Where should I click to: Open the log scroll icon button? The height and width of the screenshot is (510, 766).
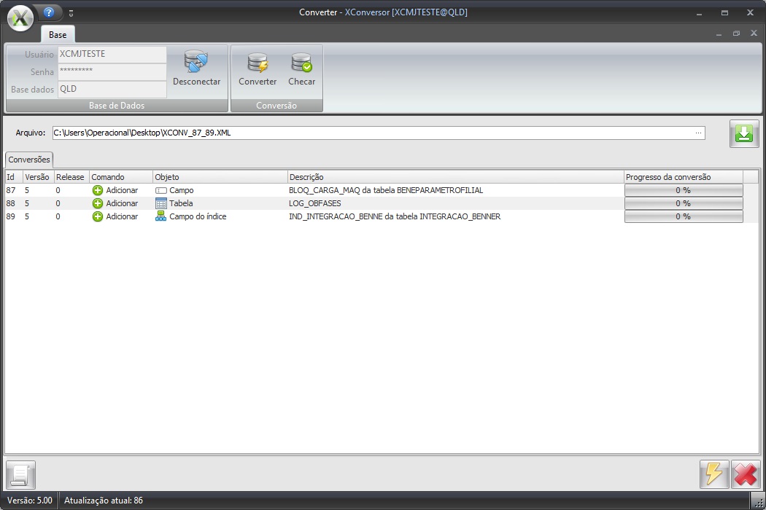point(20,475)
